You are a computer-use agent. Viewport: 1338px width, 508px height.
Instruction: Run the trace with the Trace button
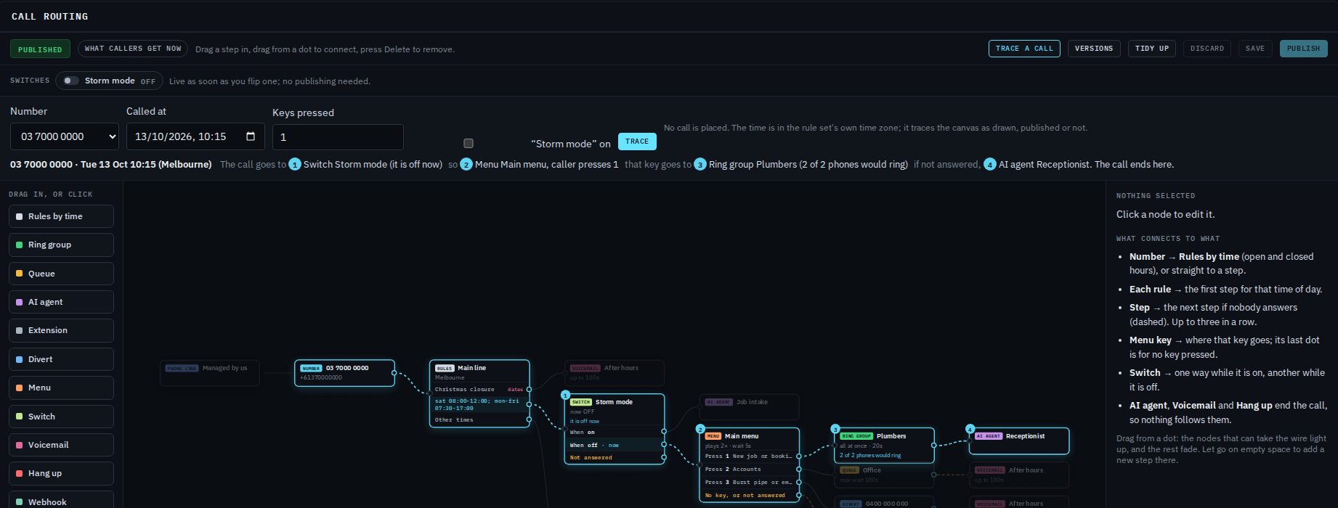(x=637, y=142)
